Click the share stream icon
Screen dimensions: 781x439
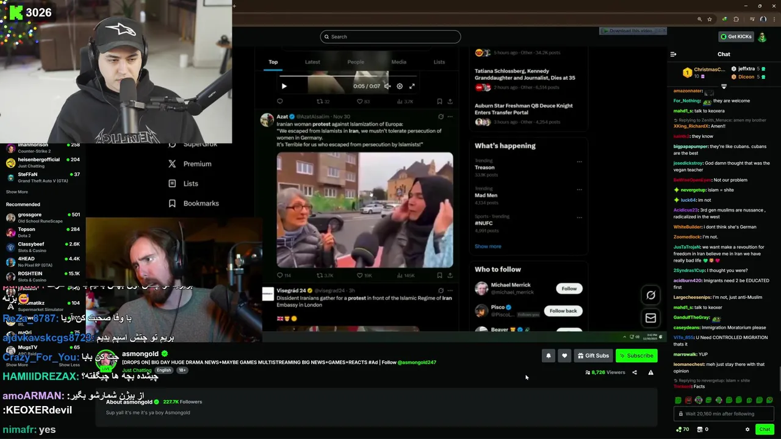635,372
